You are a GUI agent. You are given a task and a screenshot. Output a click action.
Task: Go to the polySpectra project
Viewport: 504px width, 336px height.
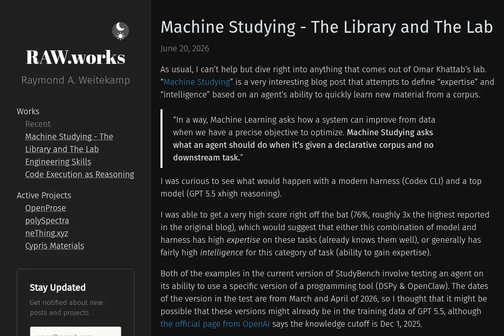(47, 220)
